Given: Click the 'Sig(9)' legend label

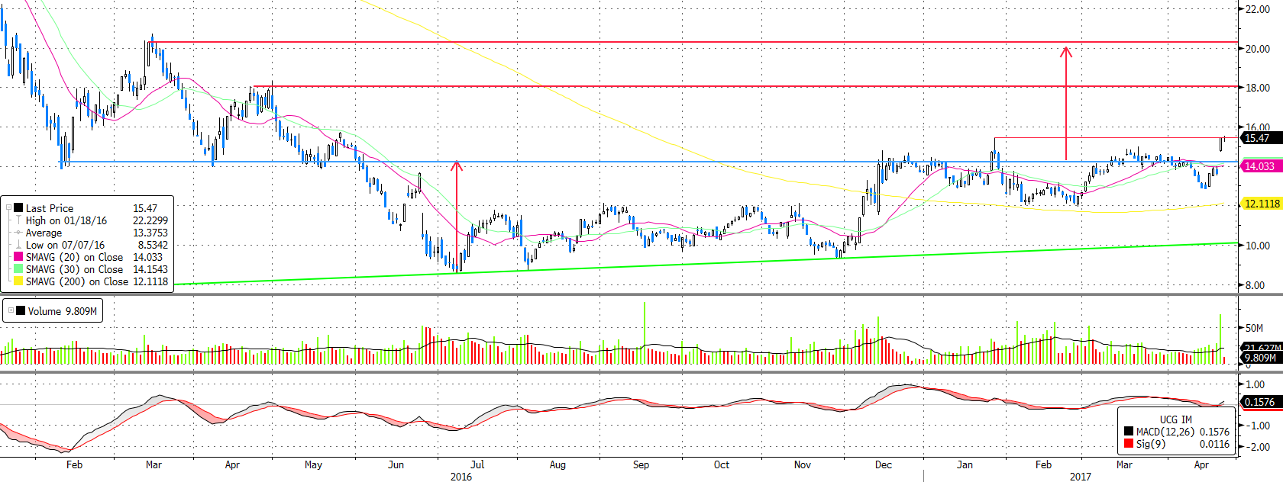Looking at the screenshot, I should (x=1149, y=444).
